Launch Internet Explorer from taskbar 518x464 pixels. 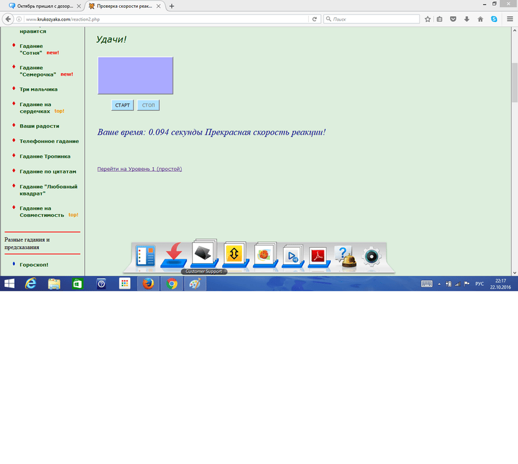click(x=30, y=283)
